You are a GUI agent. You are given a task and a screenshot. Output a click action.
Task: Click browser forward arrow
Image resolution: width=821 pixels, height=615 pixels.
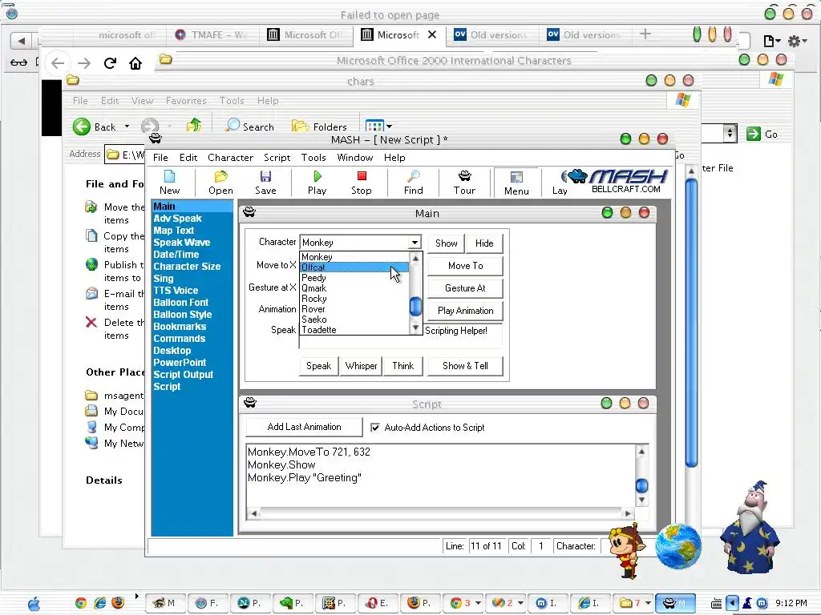point(83,63)
